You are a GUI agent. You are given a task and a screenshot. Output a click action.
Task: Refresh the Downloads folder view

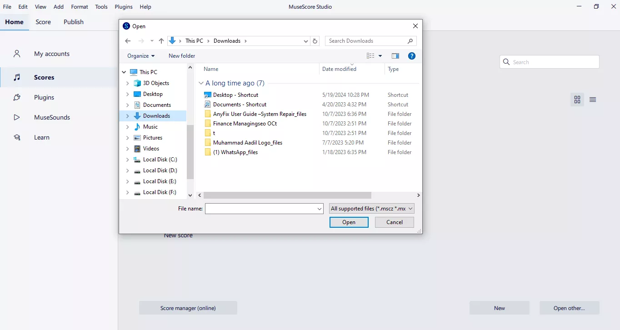tap(315, 41)
